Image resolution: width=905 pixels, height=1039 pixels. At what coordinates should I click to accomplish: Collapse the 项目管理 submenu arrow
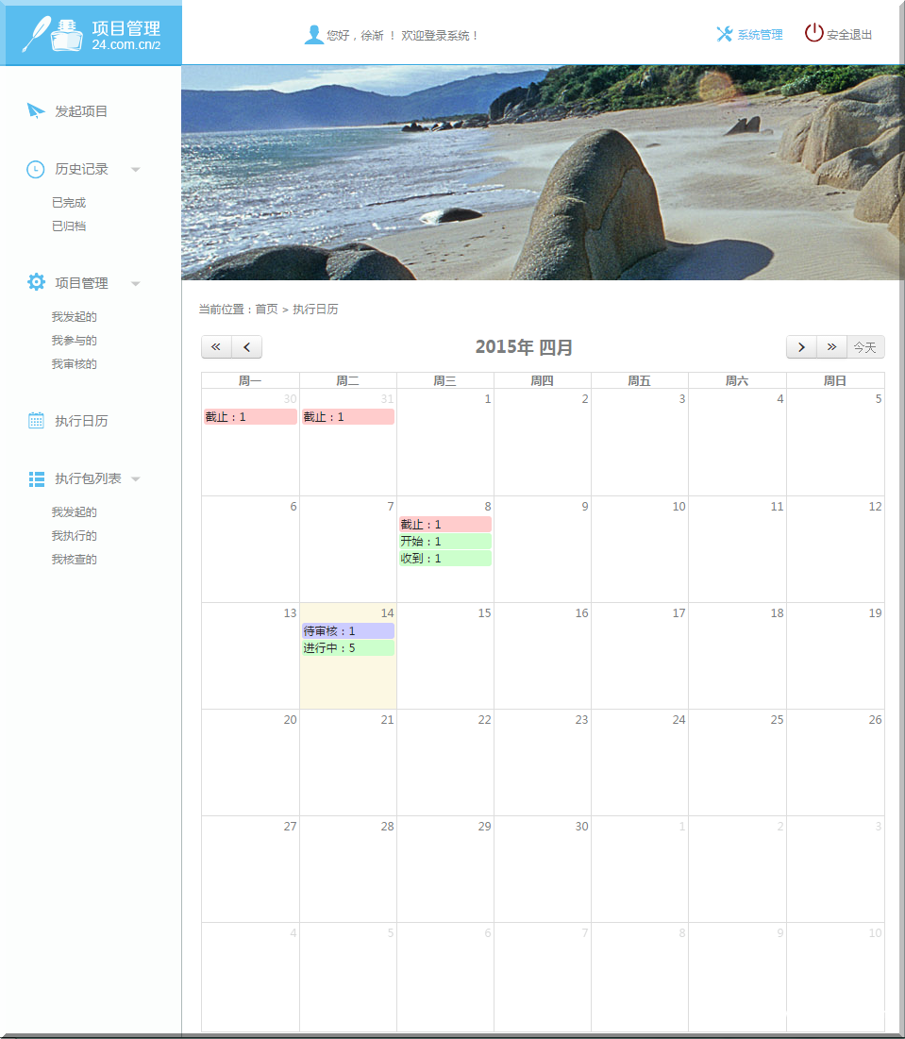[x=135, y=284]
